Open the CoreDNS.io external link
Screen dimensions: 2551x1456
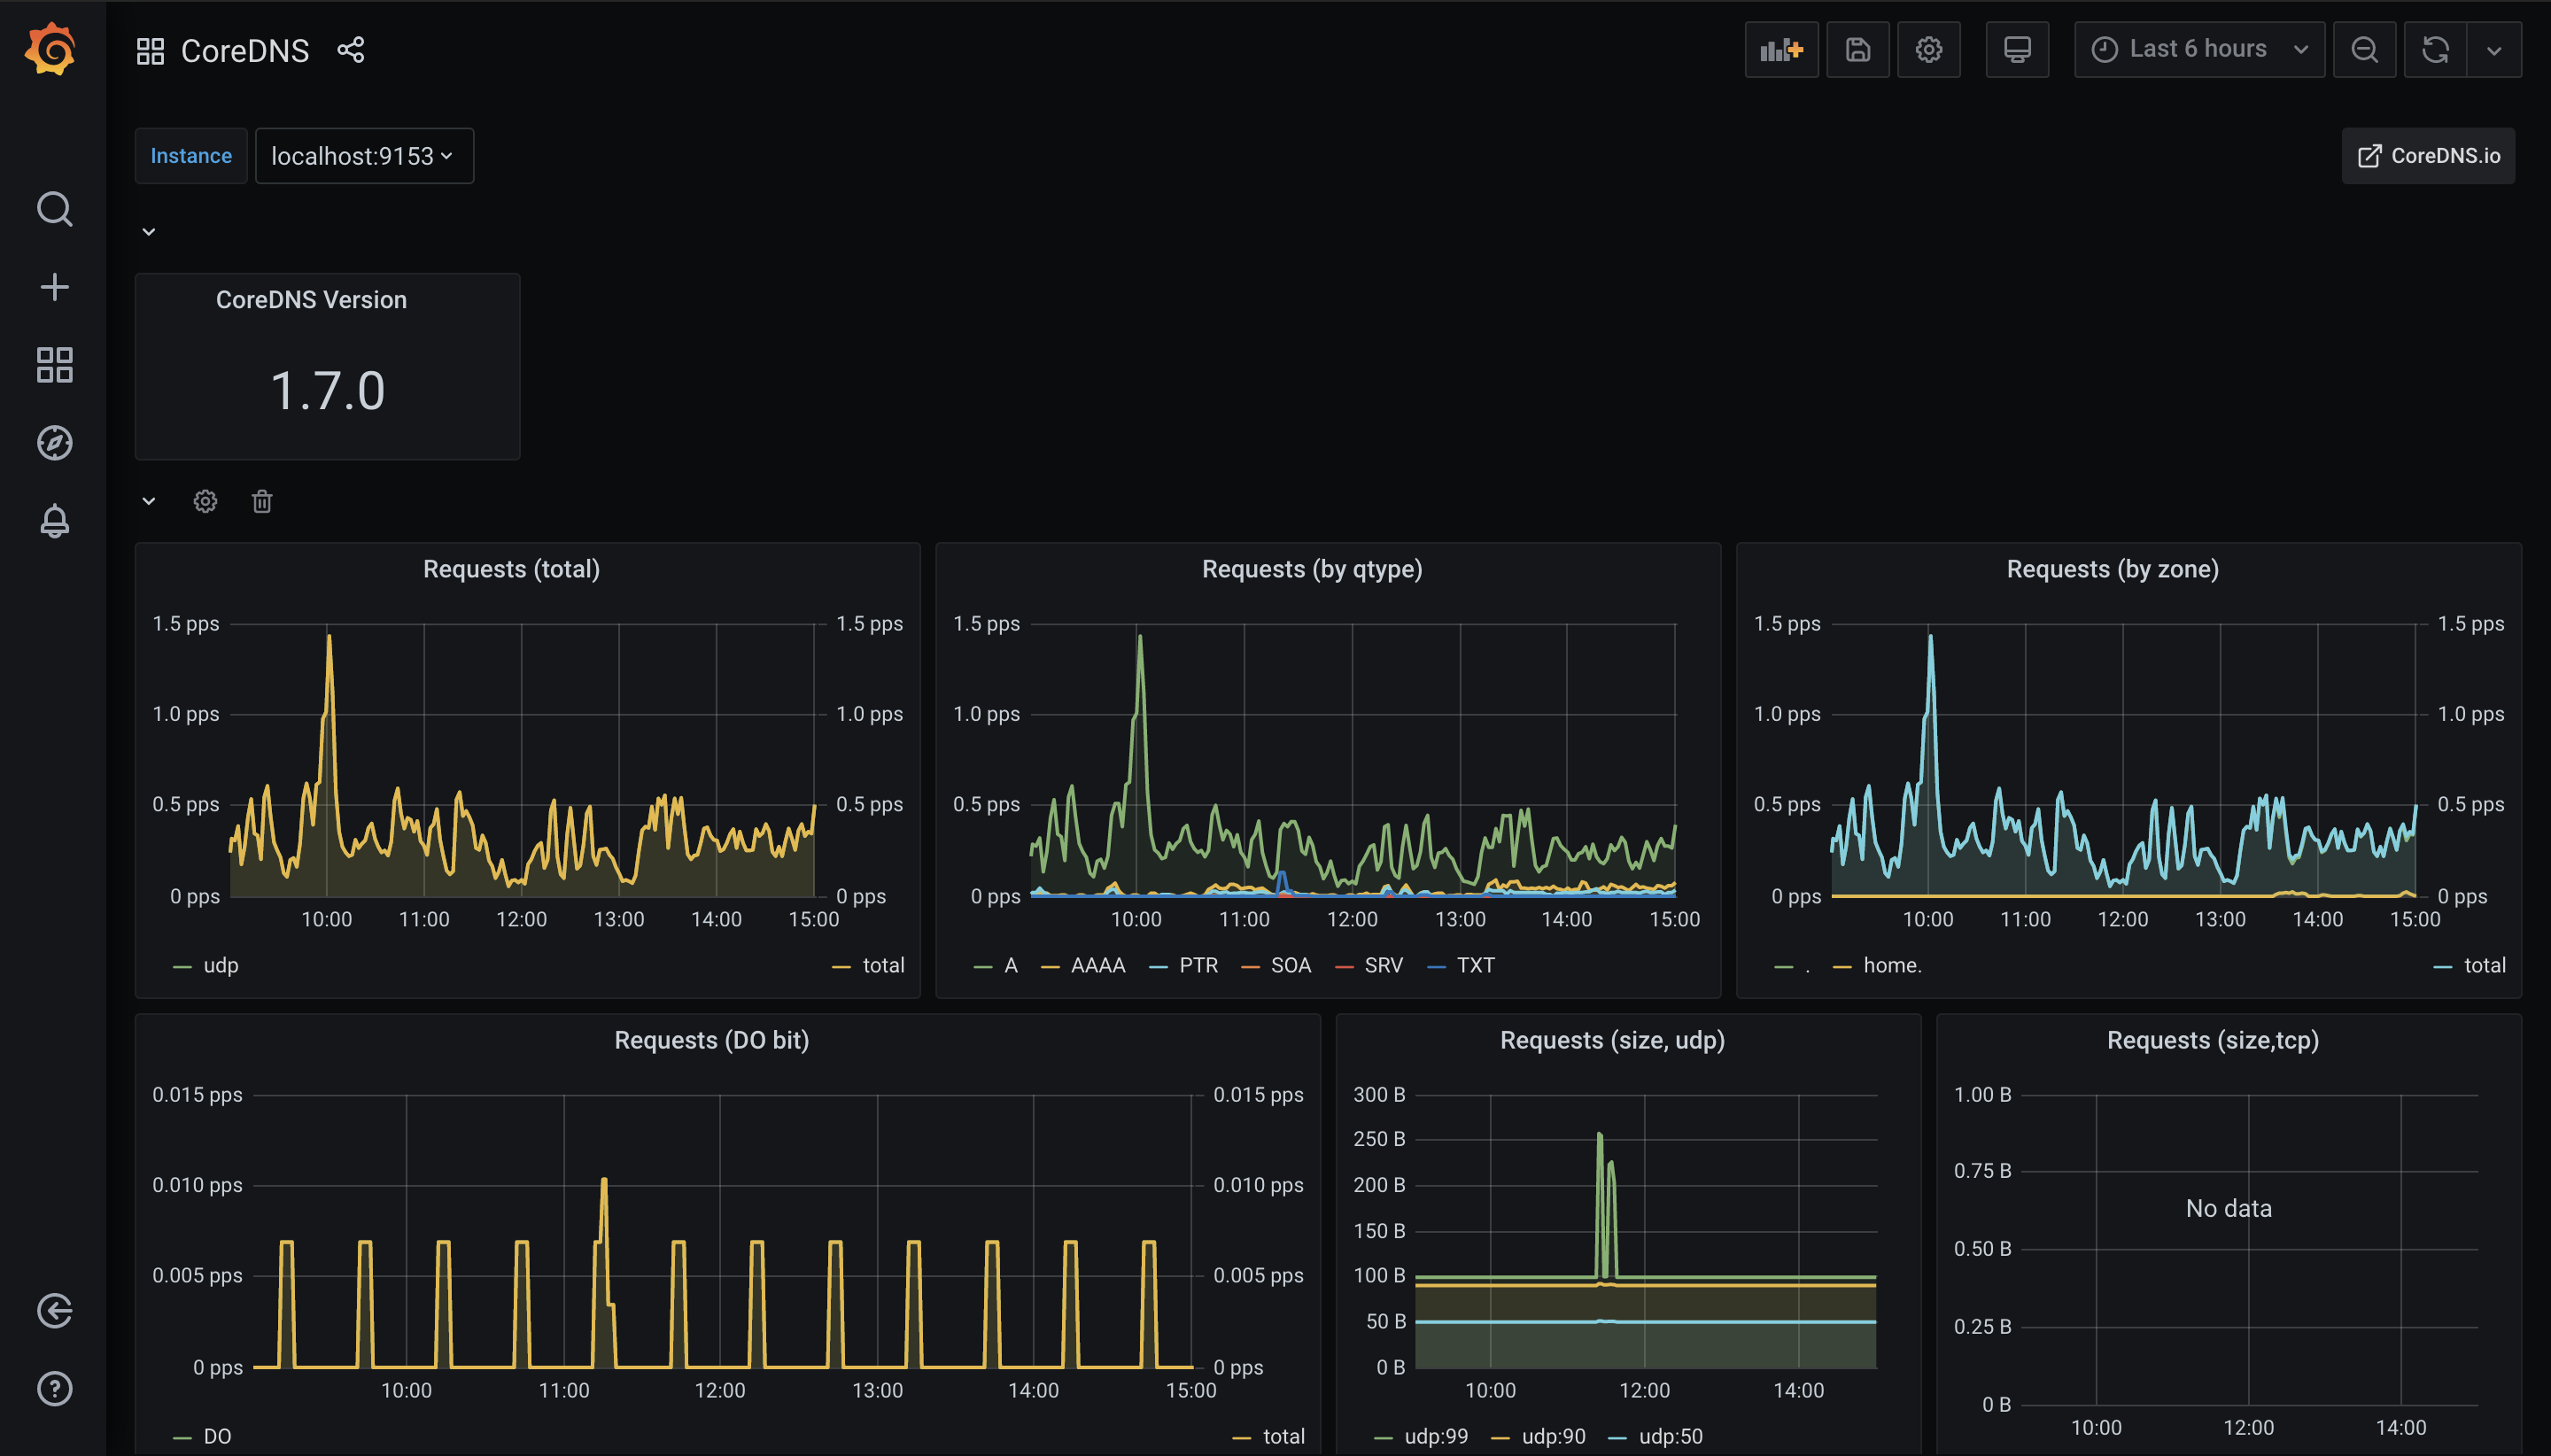[2427, 156]
